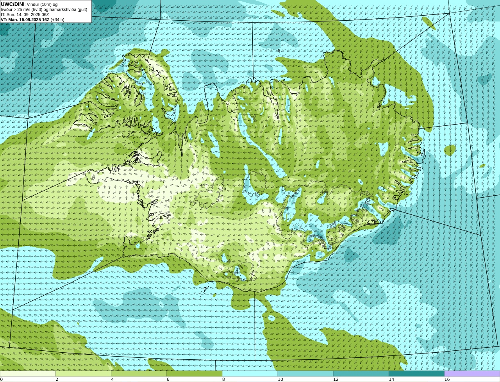Click the pale yellow 0–2 m/s legend swatch
The height and width of the screenshot is (382, 500).
coord(28,374)
